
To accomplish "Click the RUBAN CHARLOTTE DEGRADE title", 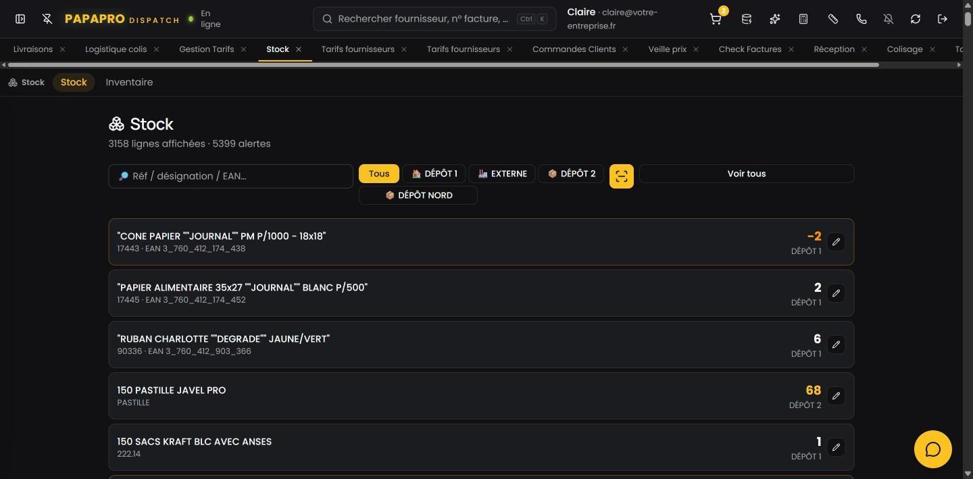I will [x=223, y=339].
